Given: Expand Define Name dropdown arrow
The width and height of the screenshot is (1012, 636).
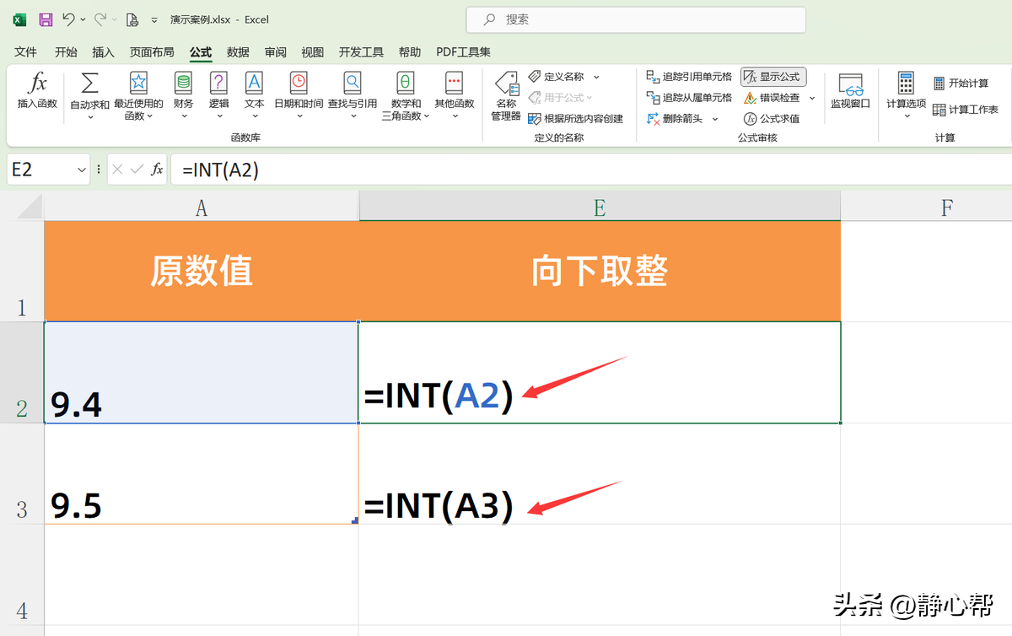Looking at the screenshot, I should tap(596, 77).
